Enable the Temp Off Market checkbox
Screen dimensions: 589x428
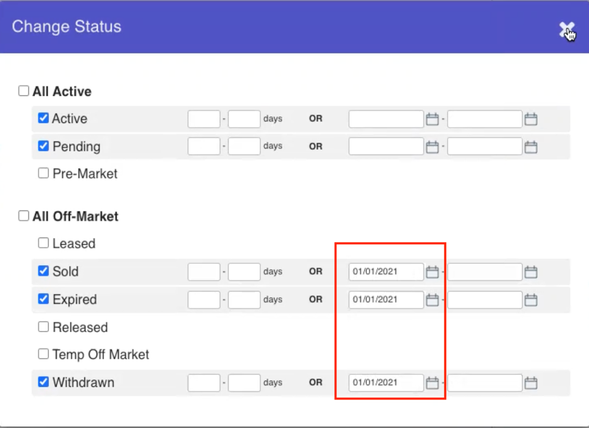pyautogui.click(x=43, y=354)
